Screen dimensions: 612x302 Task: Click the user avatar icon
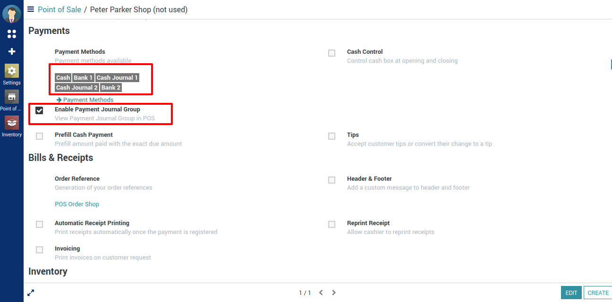coord(12,14)
